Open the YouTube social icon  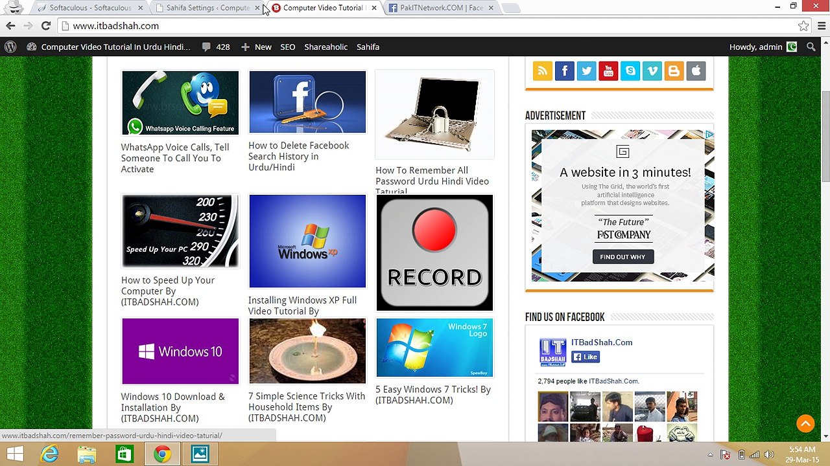pos(608,71)
